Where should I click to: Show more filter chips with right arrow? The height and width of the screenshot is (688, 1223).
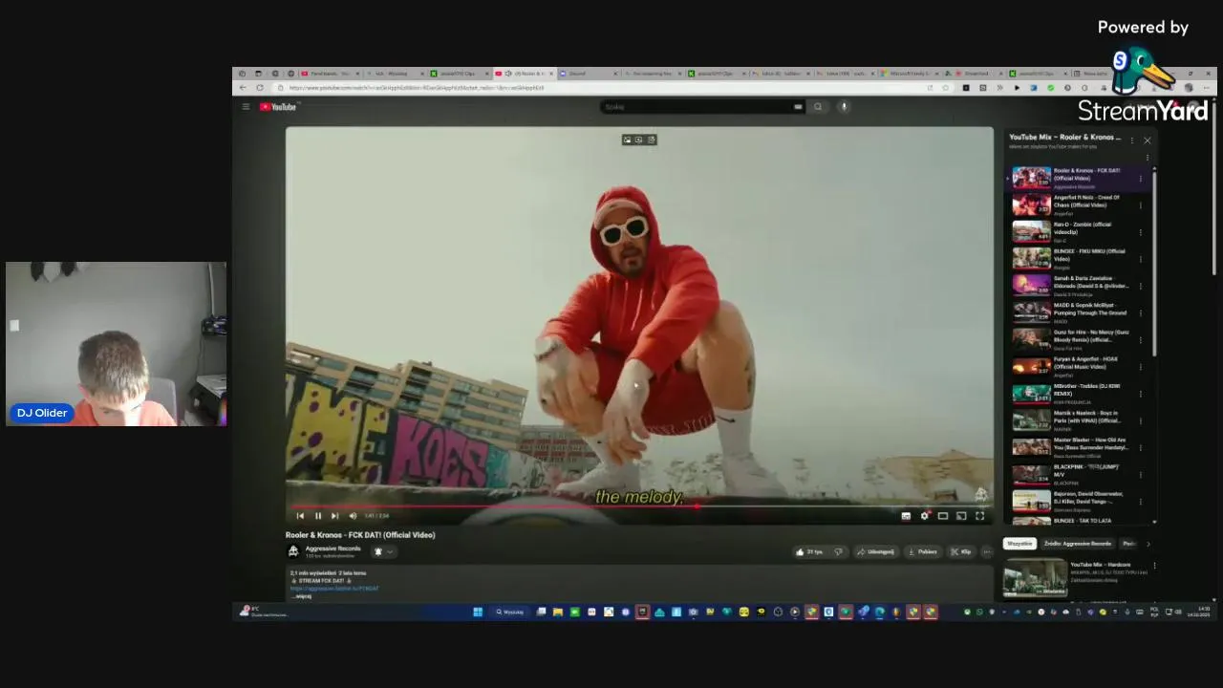tap(1148, 544)
